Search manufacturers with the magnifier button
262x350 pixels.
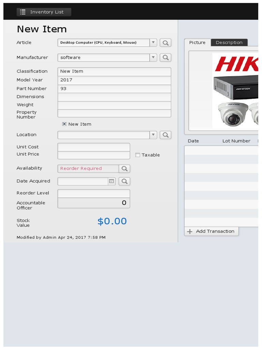point(165,57)
